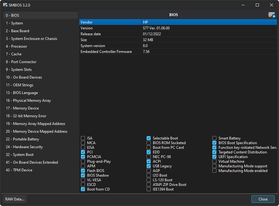Toggle the NEC PC-98 checkbox
Viewport: 279px width, 206px height.
(148, 157)
